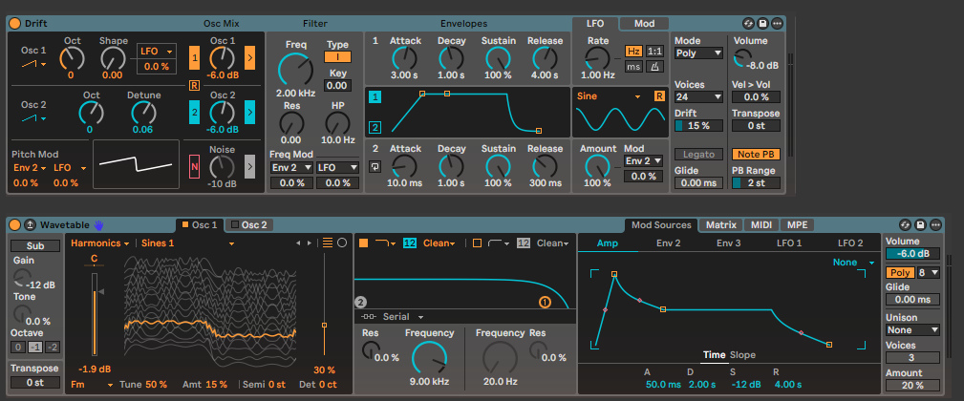Open Harmonics wavetable category dropdown
This screenshot has height=401, width=964.
click(99, 243)
